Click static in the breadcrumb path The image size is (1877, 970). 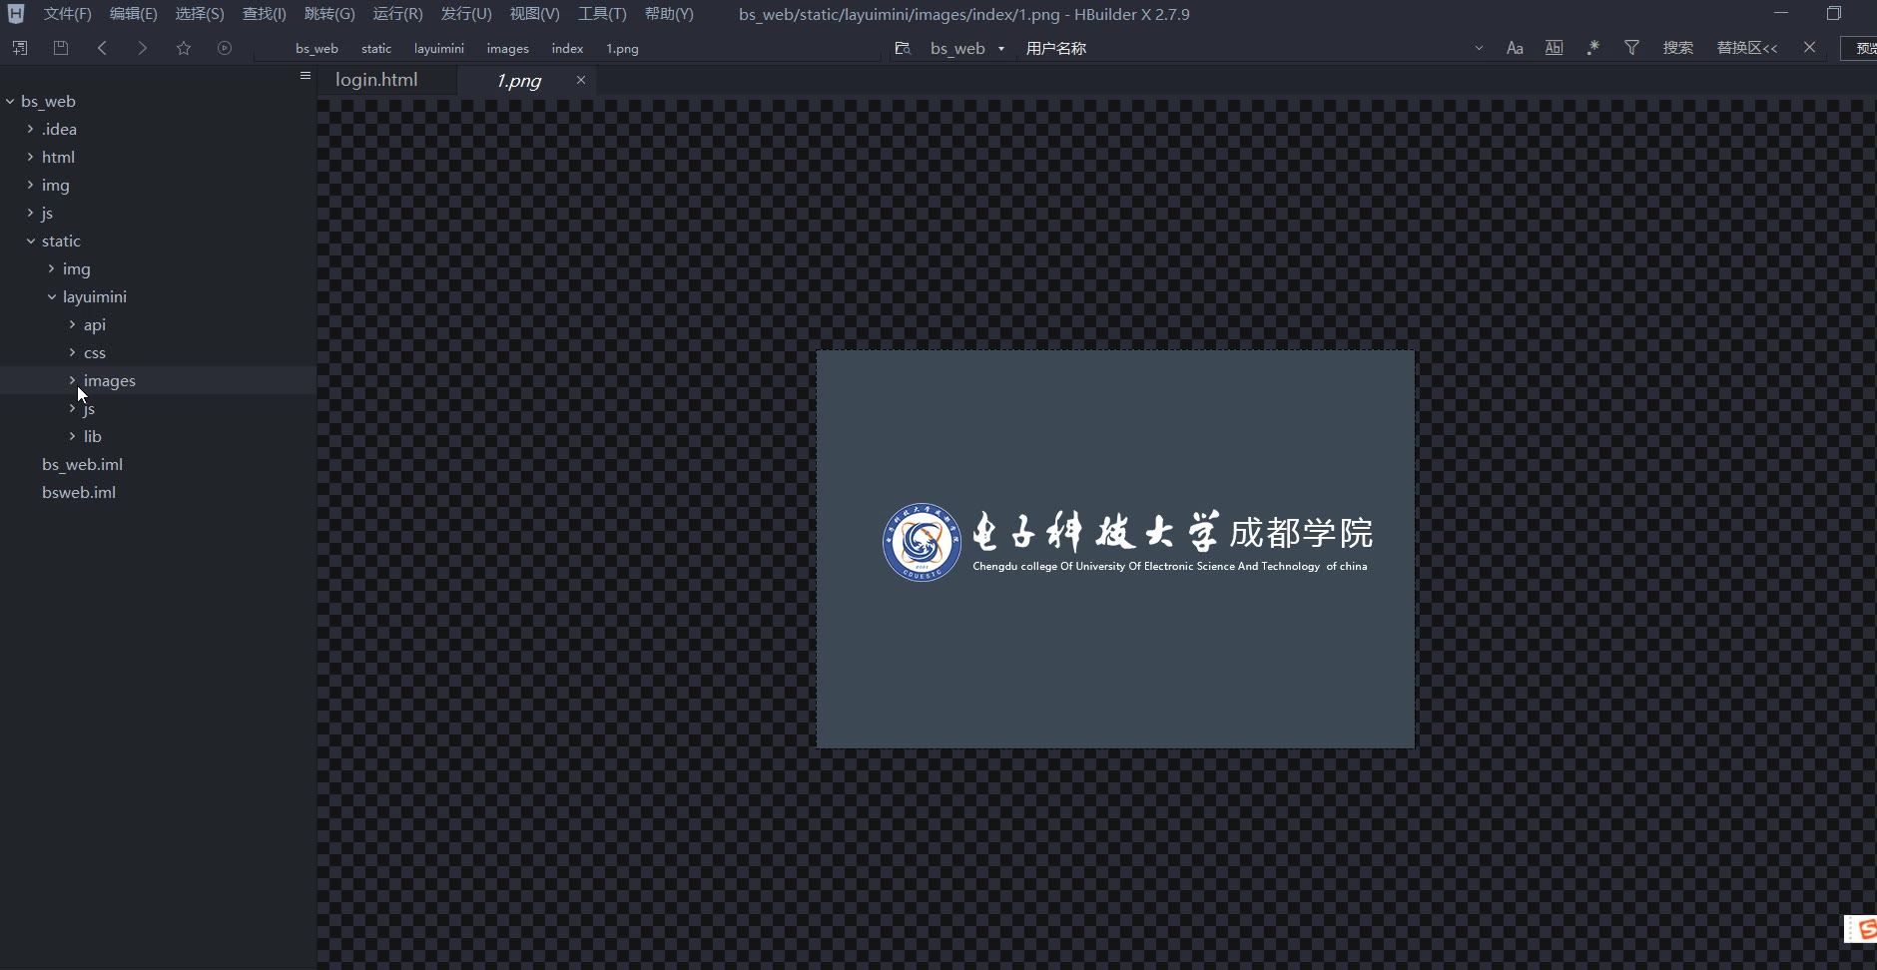[x=376, y=48]
